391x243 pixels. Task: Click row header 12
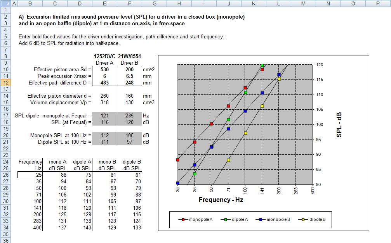(5, 83)
